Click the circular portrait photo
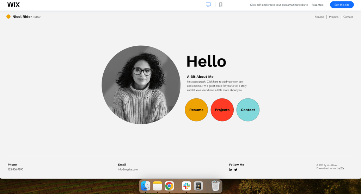This screenshot has height=194, width=361. (141, 85)
